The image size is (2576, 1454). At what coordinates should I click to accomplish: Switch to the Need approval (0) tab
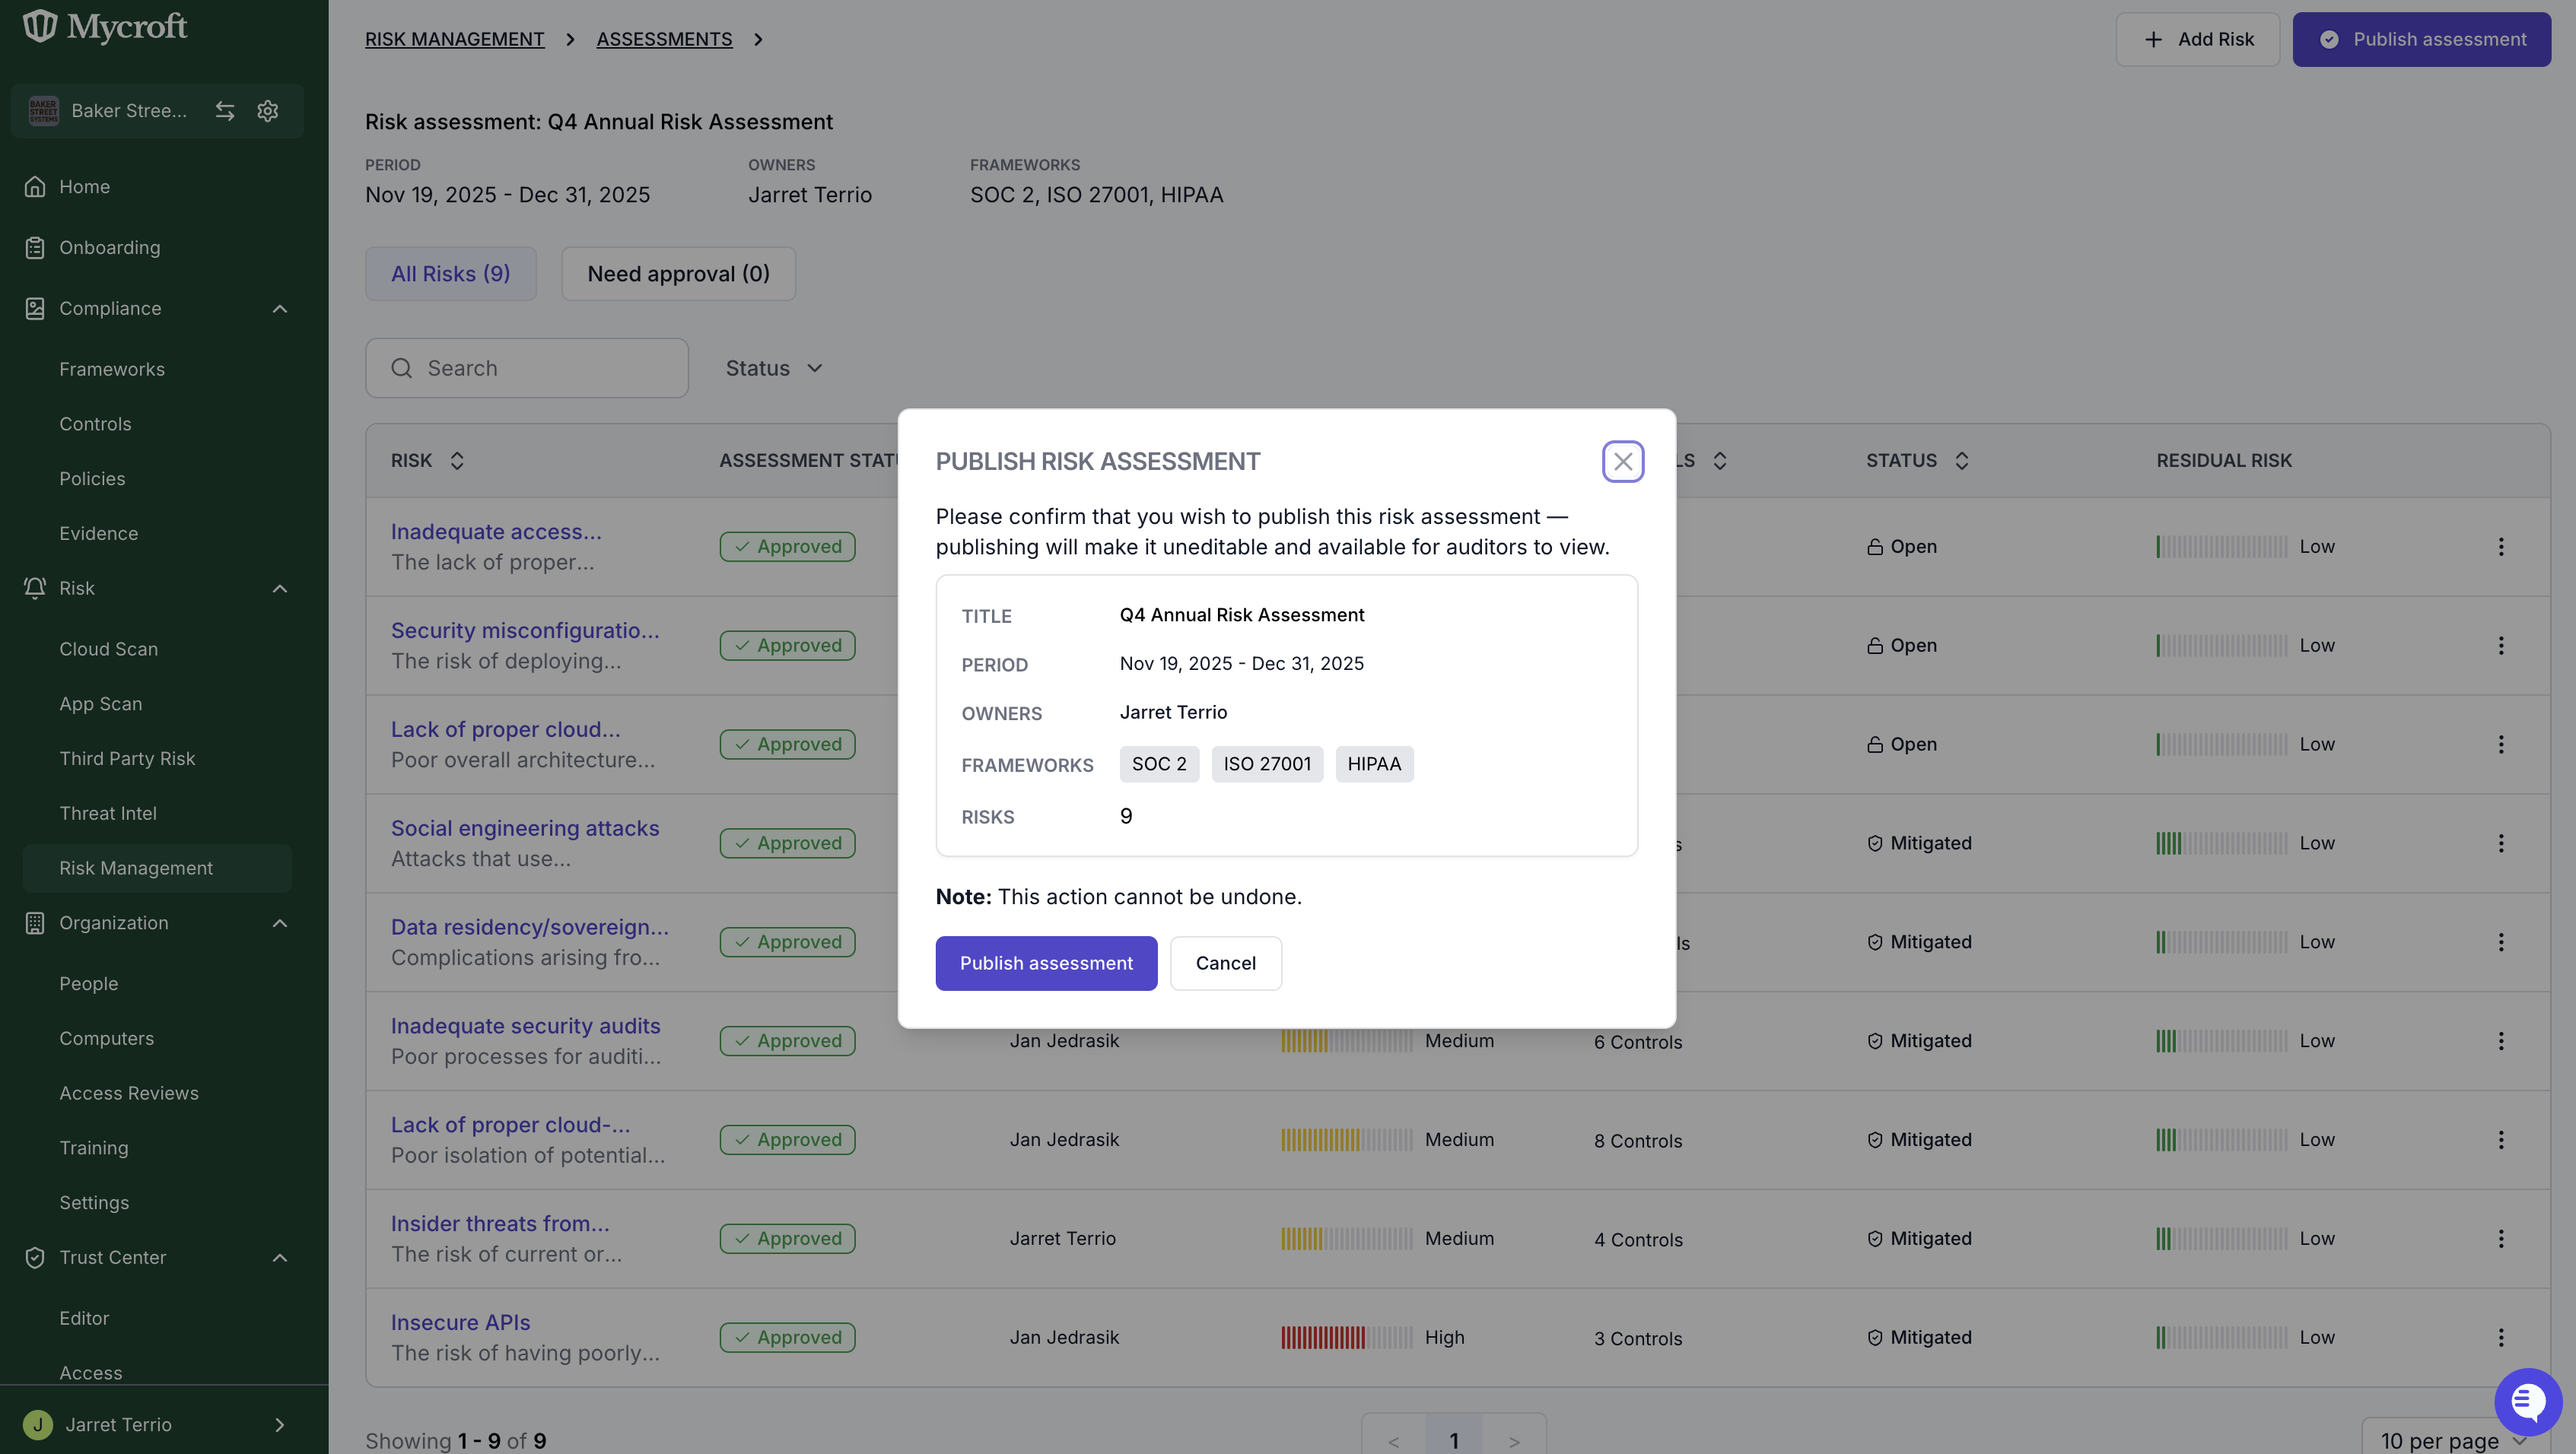point(678,274)
